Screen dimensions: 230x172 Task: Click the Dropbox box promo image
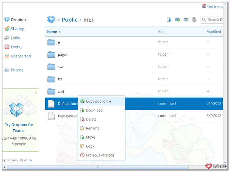click(19, 106)
